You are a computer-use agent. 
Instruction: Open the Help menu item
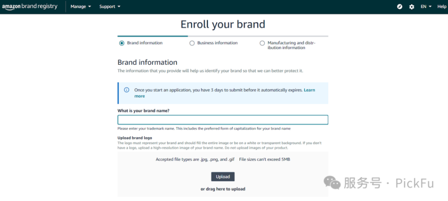(x=442, y=7)
